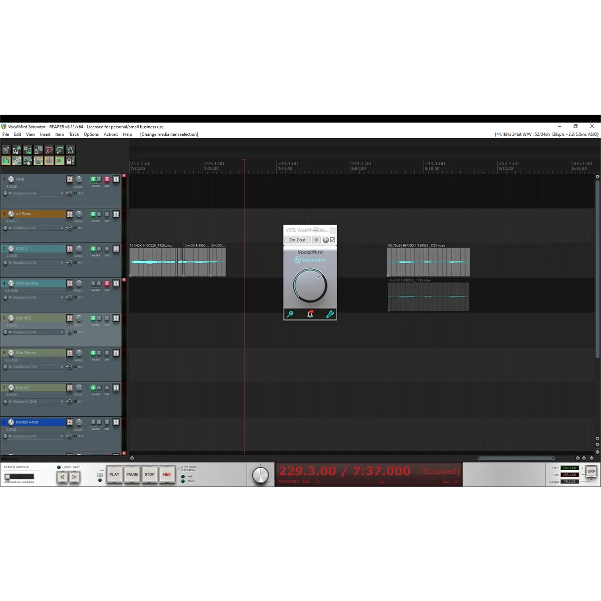Viewport: 601px width, 601px height.
Task: Toggle the LOOP button
Action: tap(591, 471)
